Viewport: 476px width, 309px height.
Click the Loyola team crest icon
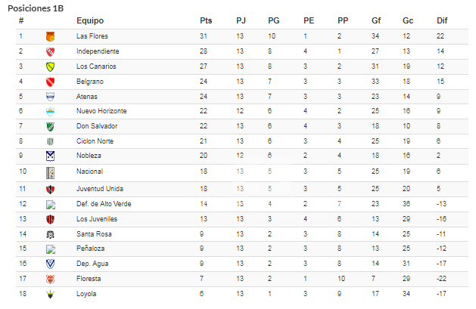pyautogui.click(x=50, y=294)
